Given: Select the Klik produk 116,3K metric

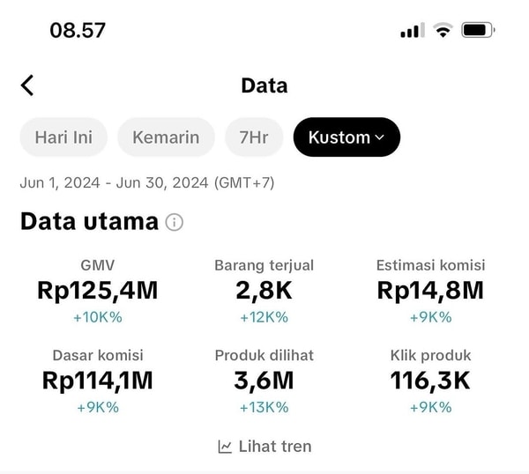Looking at the screenshot, I should (431, 381).
